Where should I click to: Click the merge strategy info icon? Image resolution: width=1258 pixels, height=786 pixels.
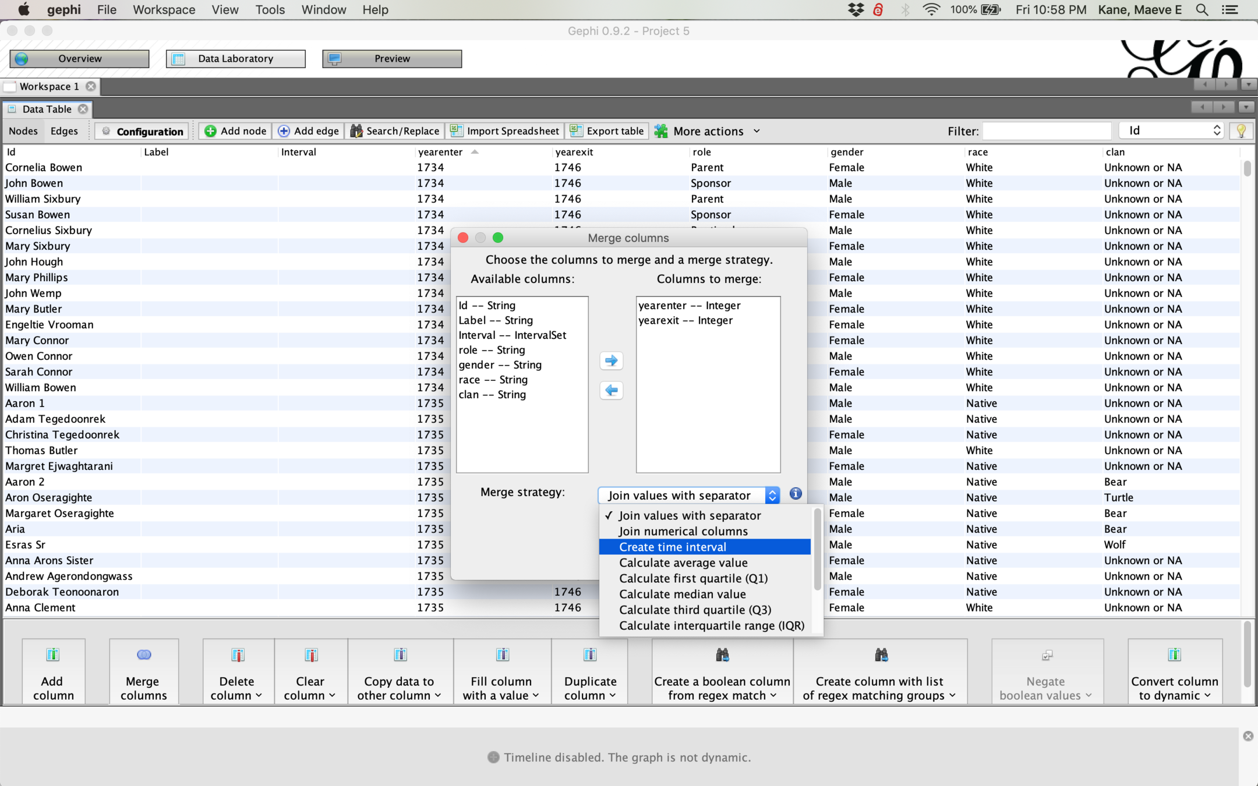coord(796,494)
